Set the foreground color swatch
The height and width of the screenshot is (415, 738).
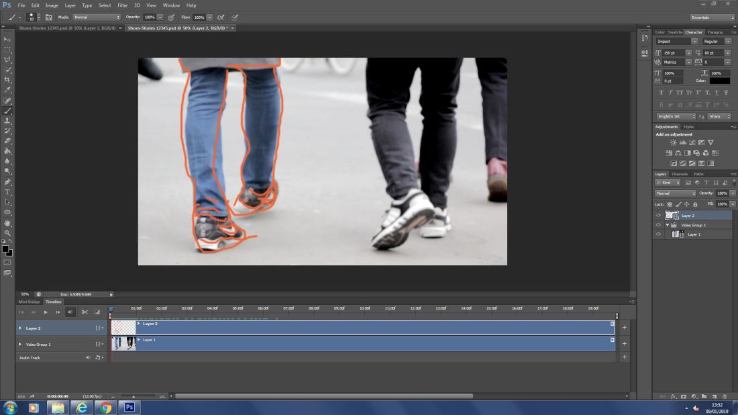point(5,248)
